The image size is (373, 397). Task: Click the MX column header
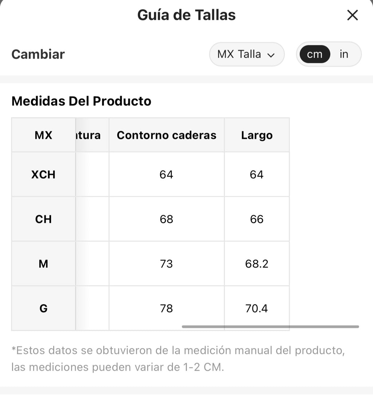click(43, 135)
